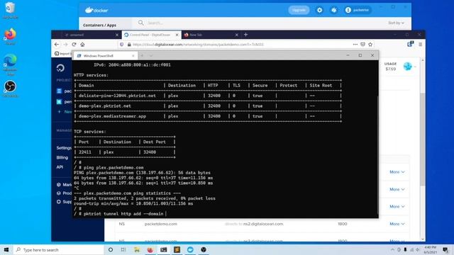Screen dimensions: 454x255
Task: Open Firefox hamburger menu
Action: (420, 45)
